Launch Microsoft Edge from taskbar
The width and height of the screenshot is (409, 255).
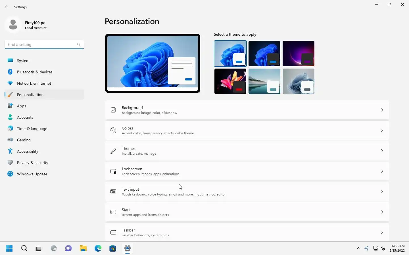[98, 248]
